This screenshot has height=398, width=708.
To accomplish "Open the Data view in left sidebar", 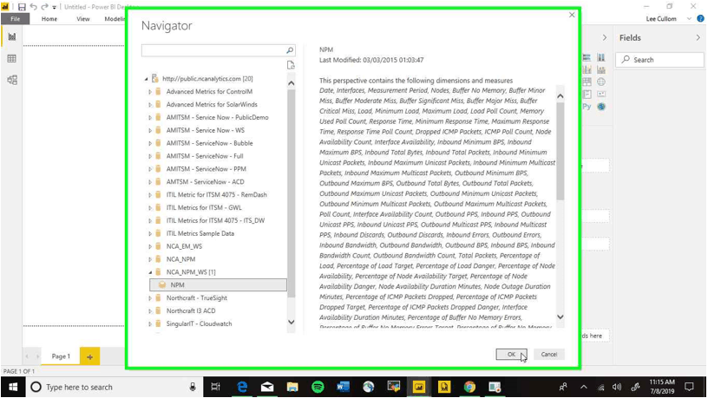I will click(12, 59).
